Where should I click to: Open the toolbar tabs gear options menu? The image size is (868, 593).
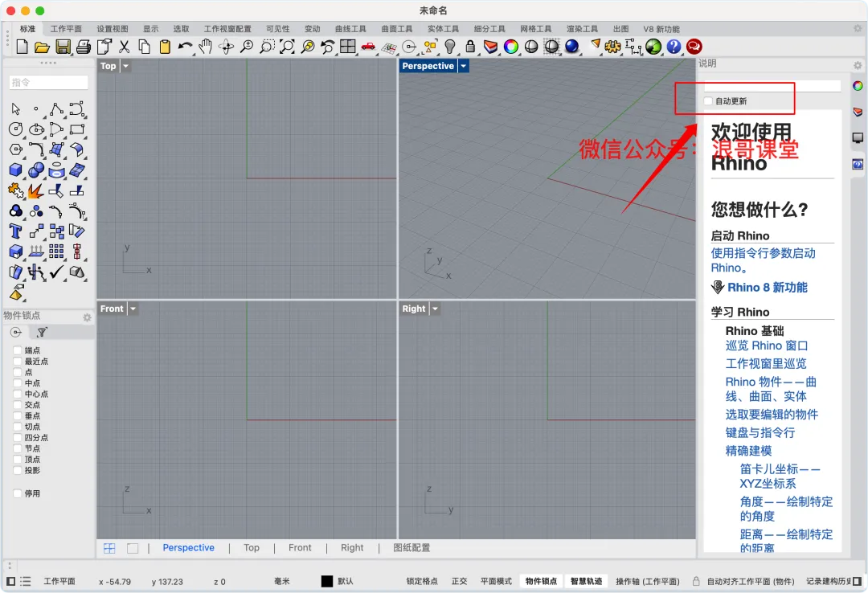pyautogui.click(x=858, y=28)
